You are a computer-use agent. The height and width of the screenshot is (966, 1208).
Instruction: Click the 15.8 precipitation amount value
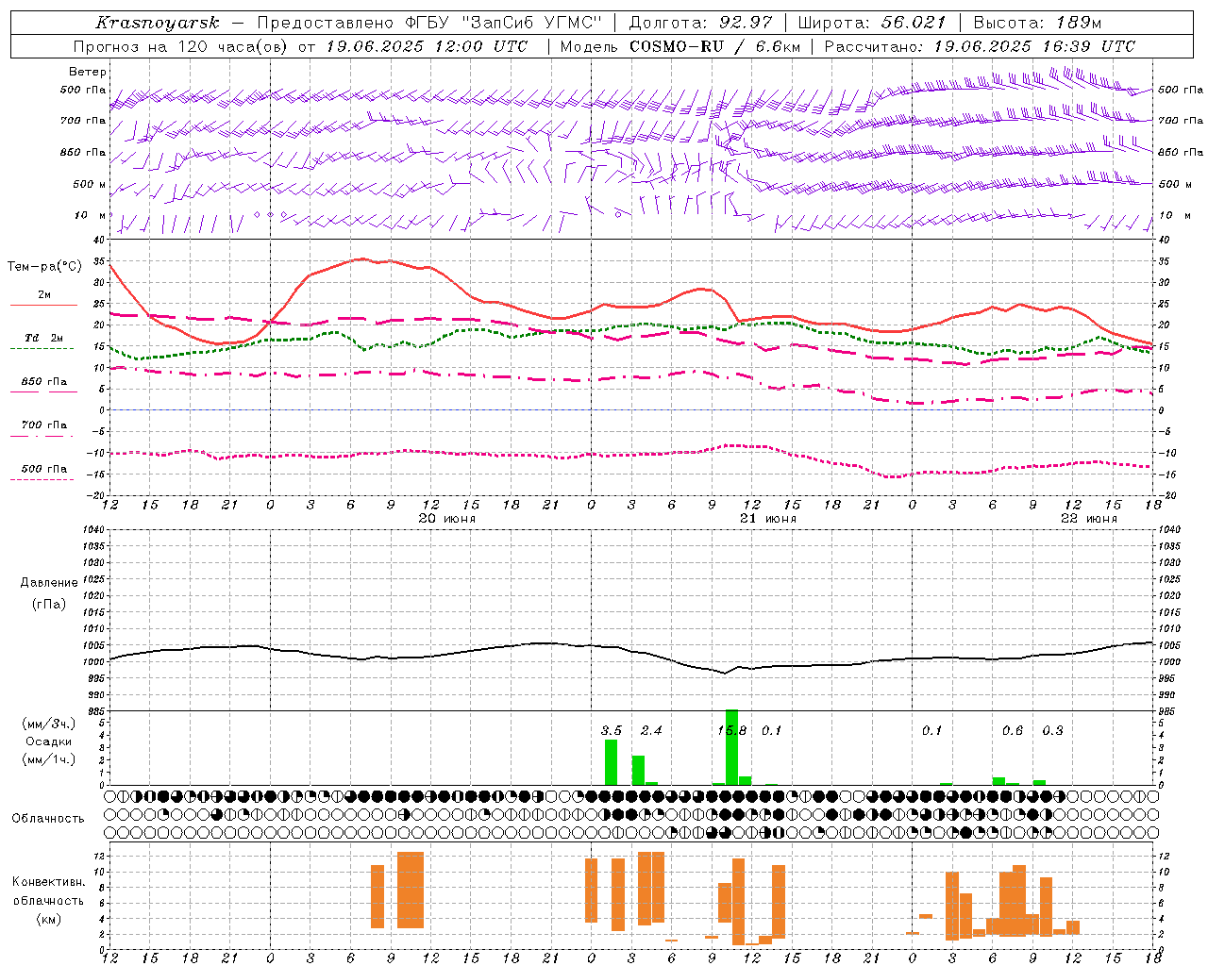coord(732,730)
